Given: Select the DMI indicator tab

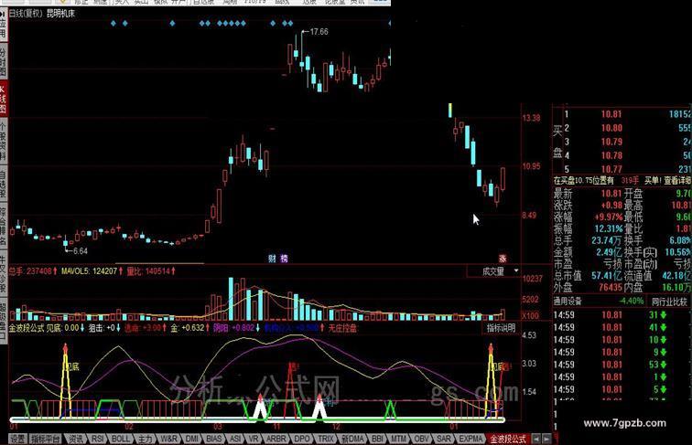Looking at the screenshot, I should point(192,439).
